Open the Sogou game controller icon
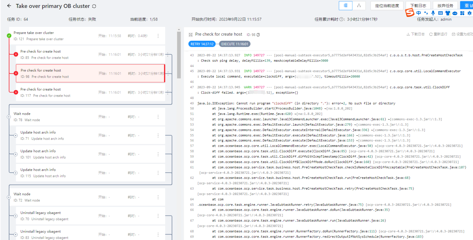The height and width of the screenshot is (240, 473). click(x=455, y=13)
